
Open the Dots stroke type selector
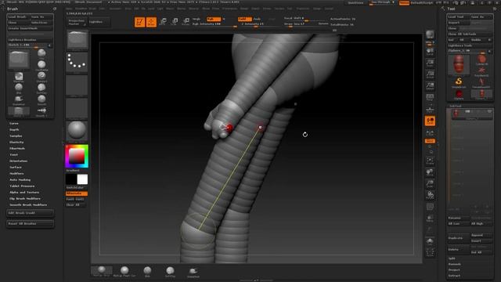77,63
